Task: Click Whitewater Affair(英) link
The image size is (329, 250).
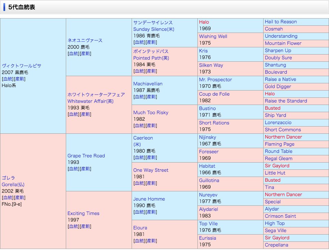Action: [90, 101]
